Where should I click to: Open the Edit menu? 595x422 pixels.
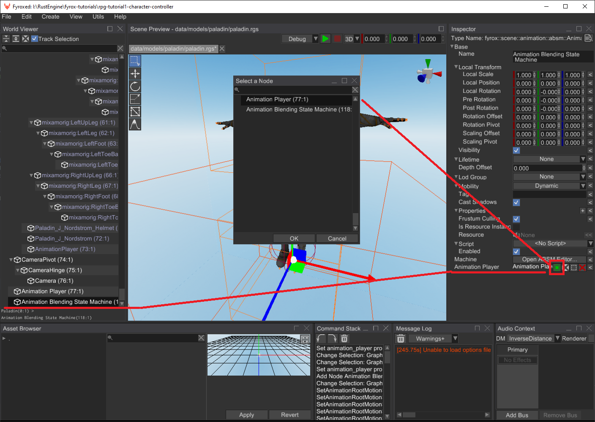[x=27, y=16]
